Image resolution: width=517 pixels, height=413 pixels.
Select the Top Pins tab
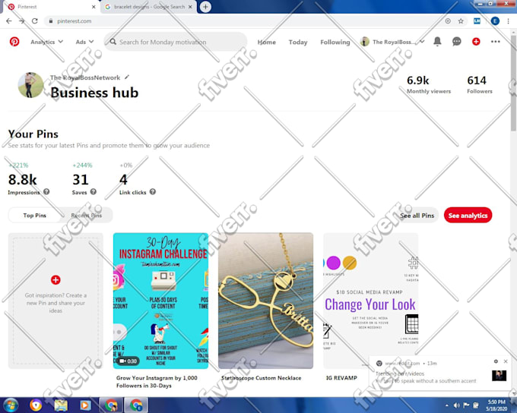tap(35, 215)
